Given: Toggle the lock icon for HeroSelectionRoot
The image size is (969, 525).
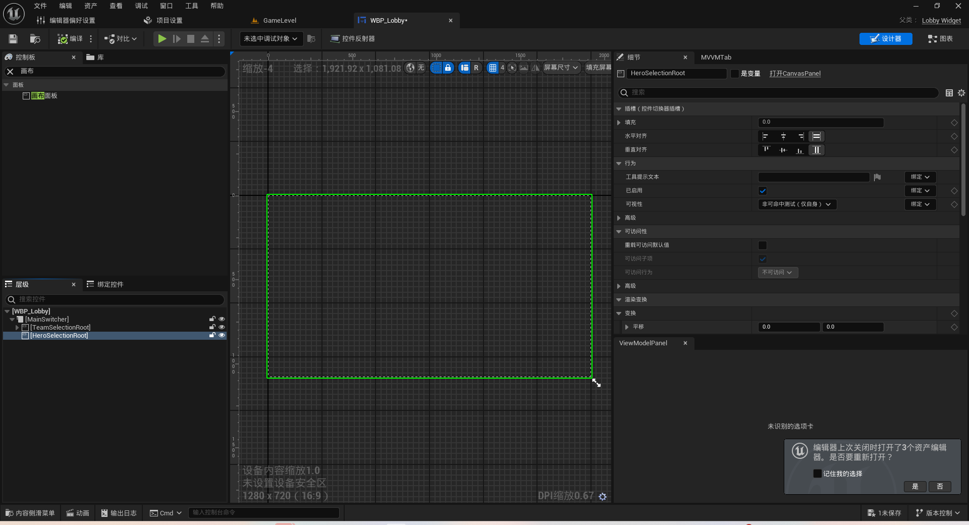Looking at the screenshot, I should coord(212,335).
